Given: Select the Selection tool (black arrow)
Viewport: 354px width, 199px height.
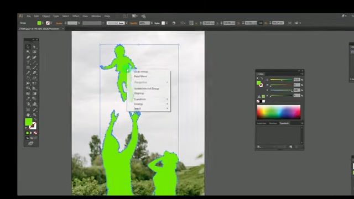Looking at the screenshot, I should [x=28, y=46].
